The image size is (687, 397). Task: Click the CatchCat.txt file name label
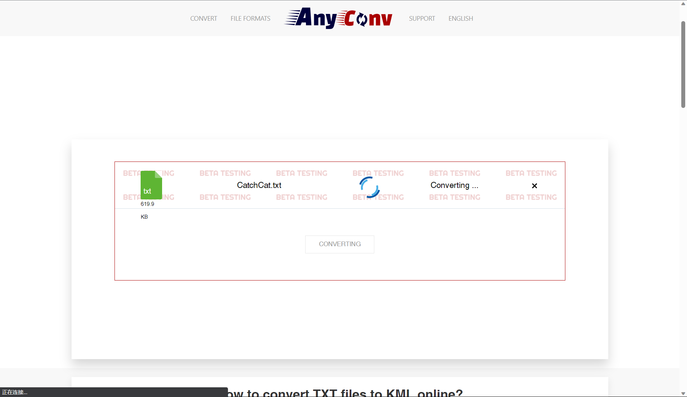259,185
